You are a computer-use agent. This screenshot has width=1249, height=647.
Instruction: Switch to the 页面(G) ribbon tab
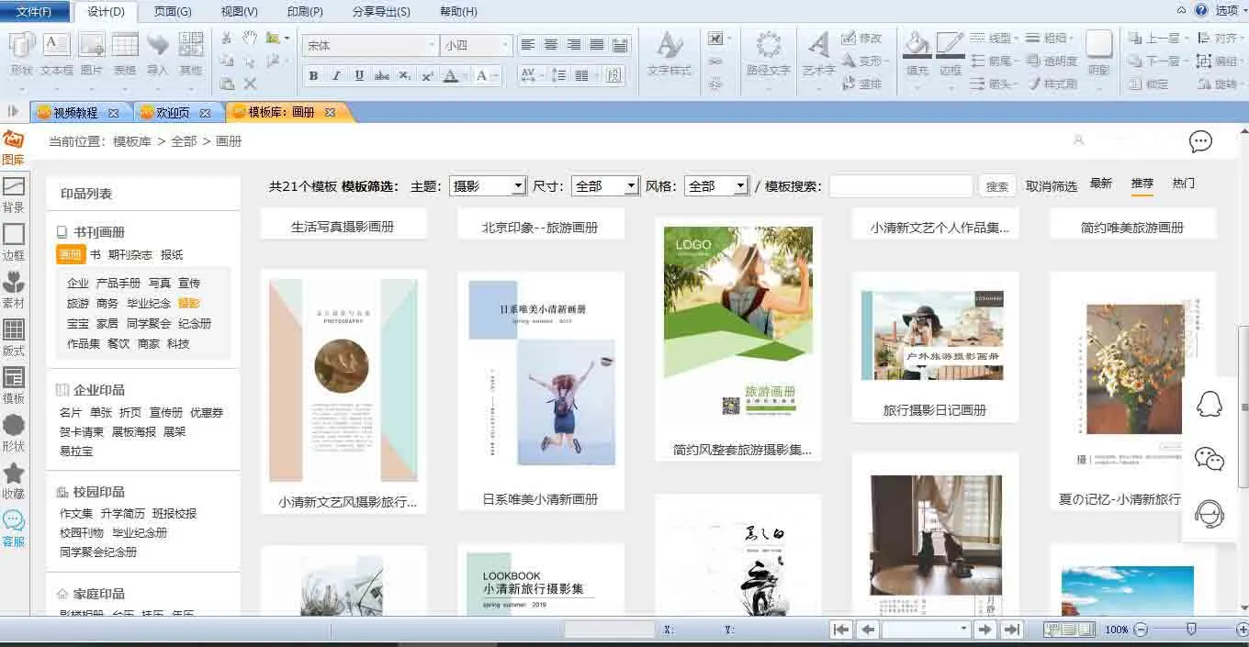click(x=173, y=11)
